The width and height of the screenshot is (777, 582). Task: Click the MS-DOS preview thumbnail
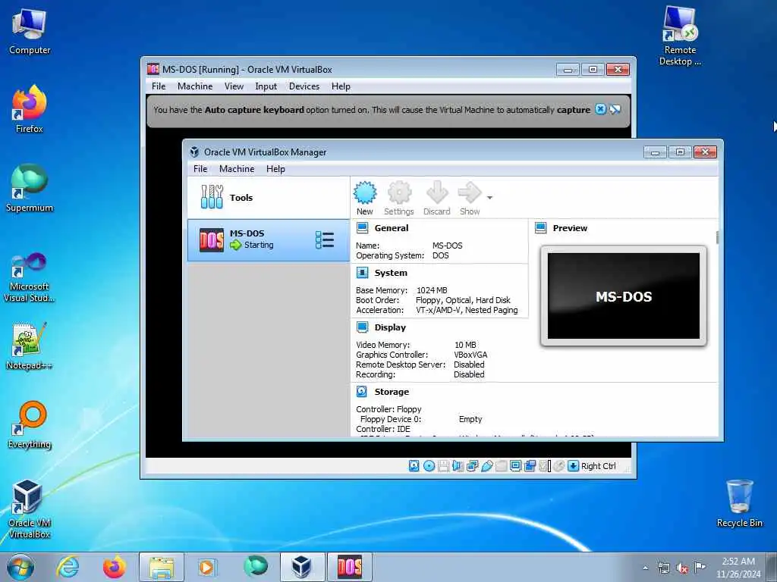tap(624, 296)
